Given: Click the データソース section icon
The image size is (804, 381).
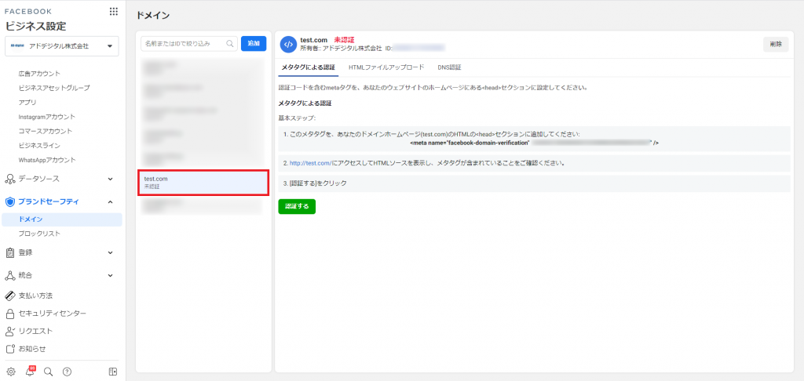Looking at the screenshot, I should coord(9,179).
